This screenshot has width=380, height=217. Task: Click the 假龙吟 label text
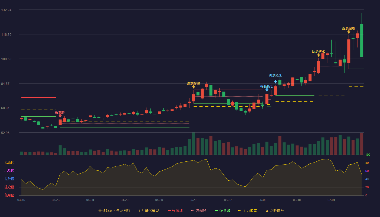tap(60, 112)
